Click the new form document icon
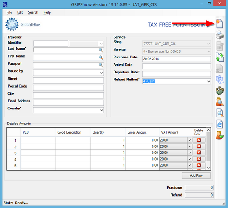228x208 pixels. (x=220, y=23)
